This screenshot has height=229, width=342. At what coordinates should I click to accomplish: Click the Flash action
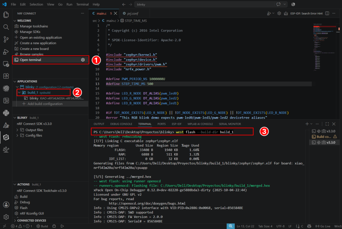(x=24, y=208)
